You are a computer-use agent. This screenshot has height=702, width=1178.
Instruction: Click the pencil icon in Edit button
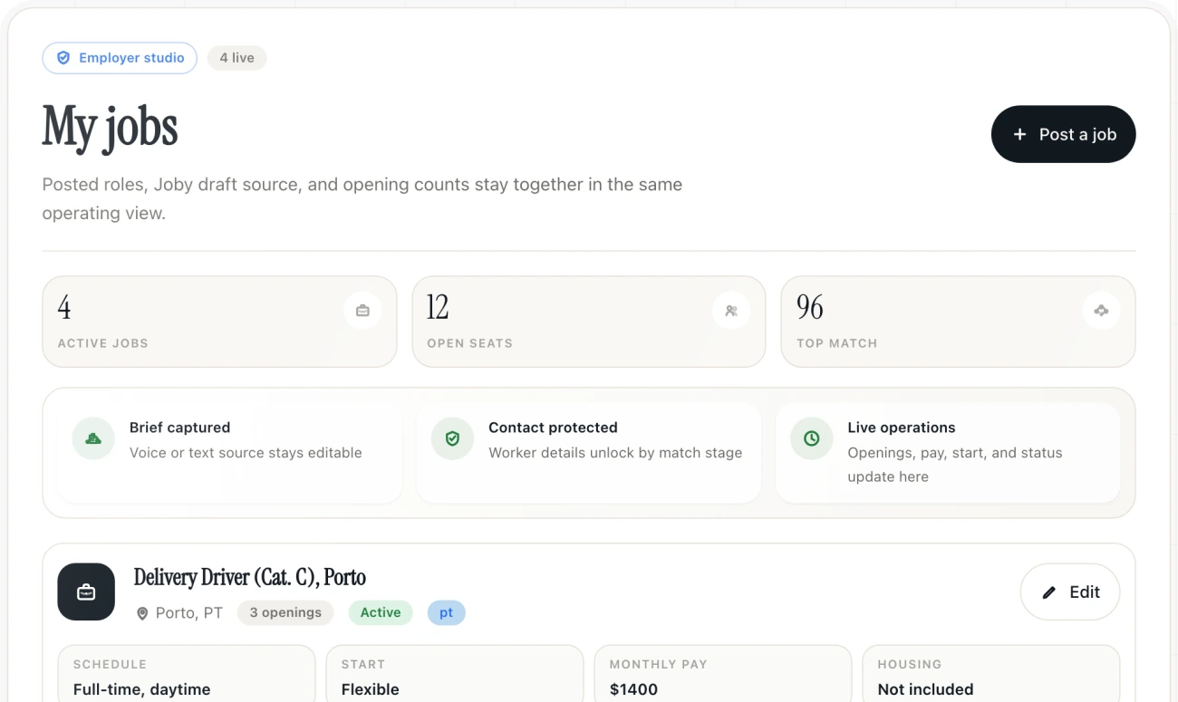tap(1049, 592)
